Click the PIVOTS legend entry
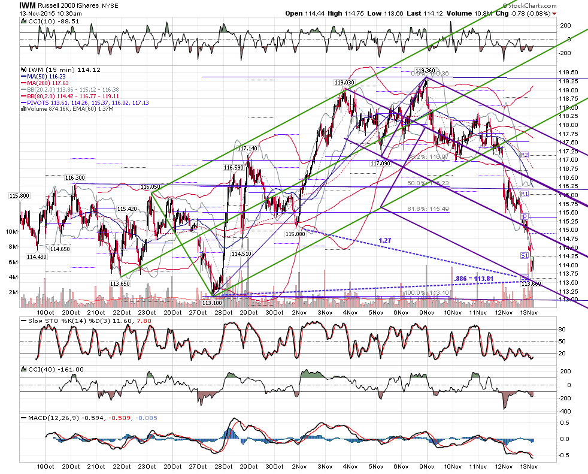The image size is (588, 474). click(85, 103)
